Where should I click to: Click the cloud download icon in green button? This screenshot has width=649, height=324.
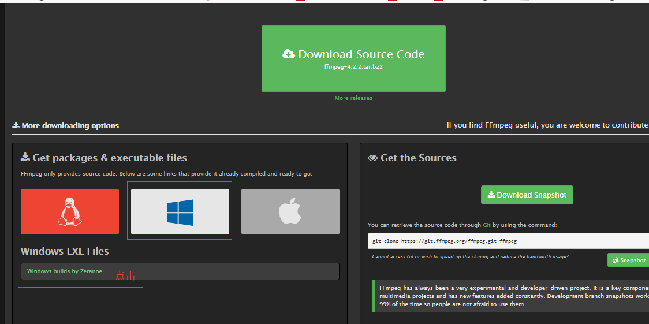[289, 54]
